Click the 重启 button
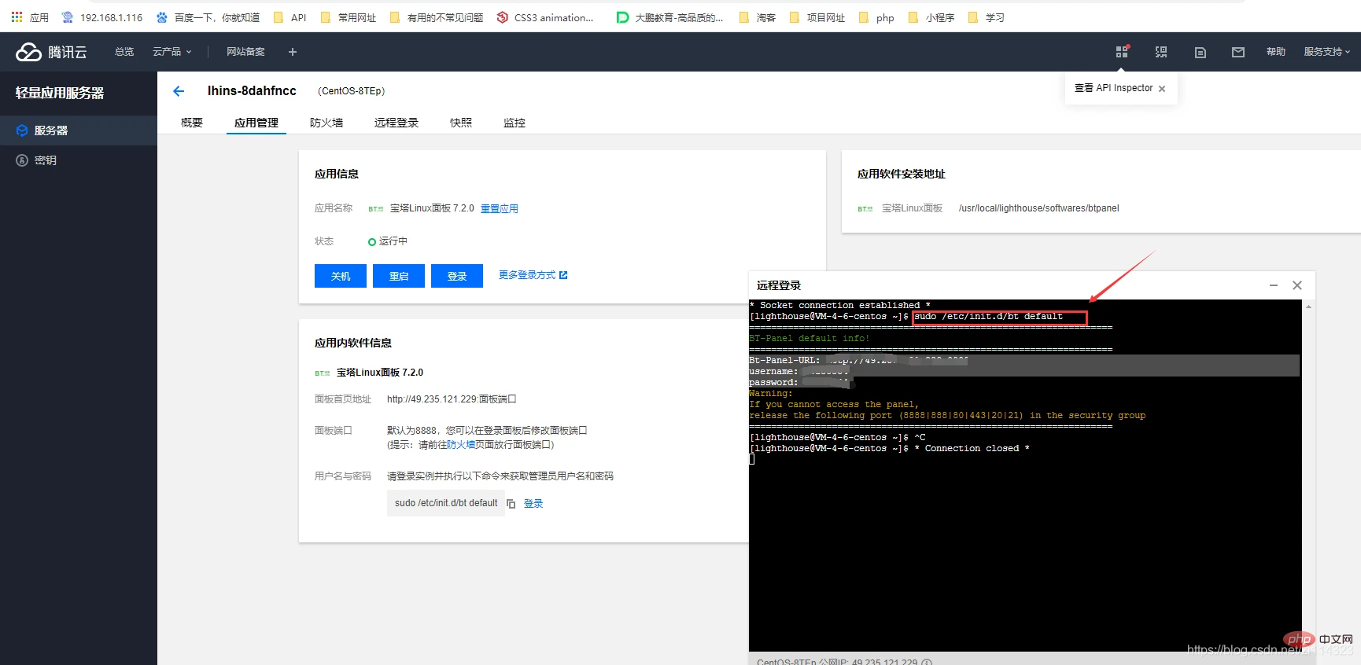 tap(399, 276)
